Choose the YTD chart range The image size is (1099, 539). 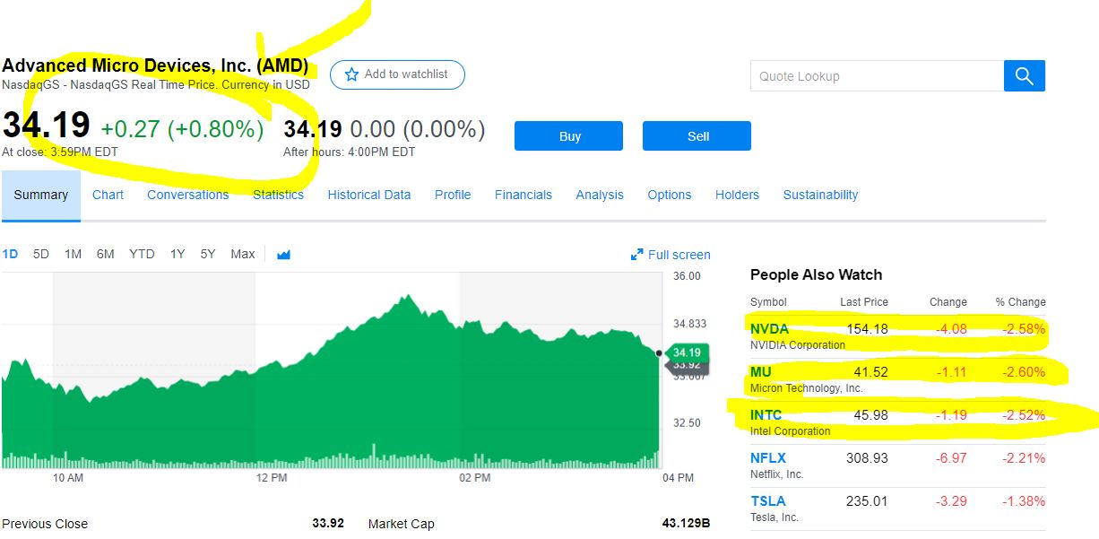pyautogui.click(x=142, y=254)
